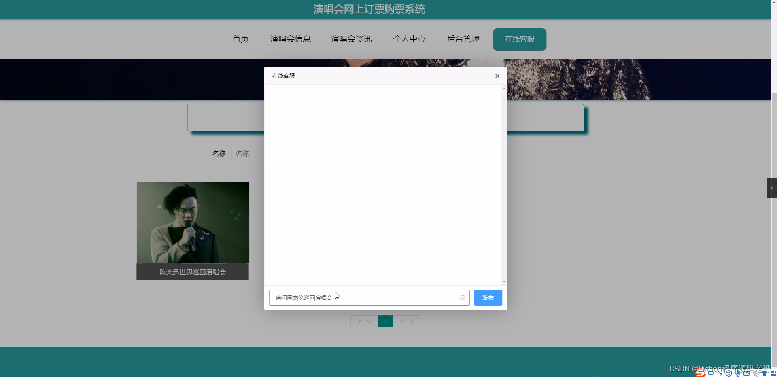Screen dimensions: 777x377
Task: Go to next page with 下一页
Action: (407, 321)
